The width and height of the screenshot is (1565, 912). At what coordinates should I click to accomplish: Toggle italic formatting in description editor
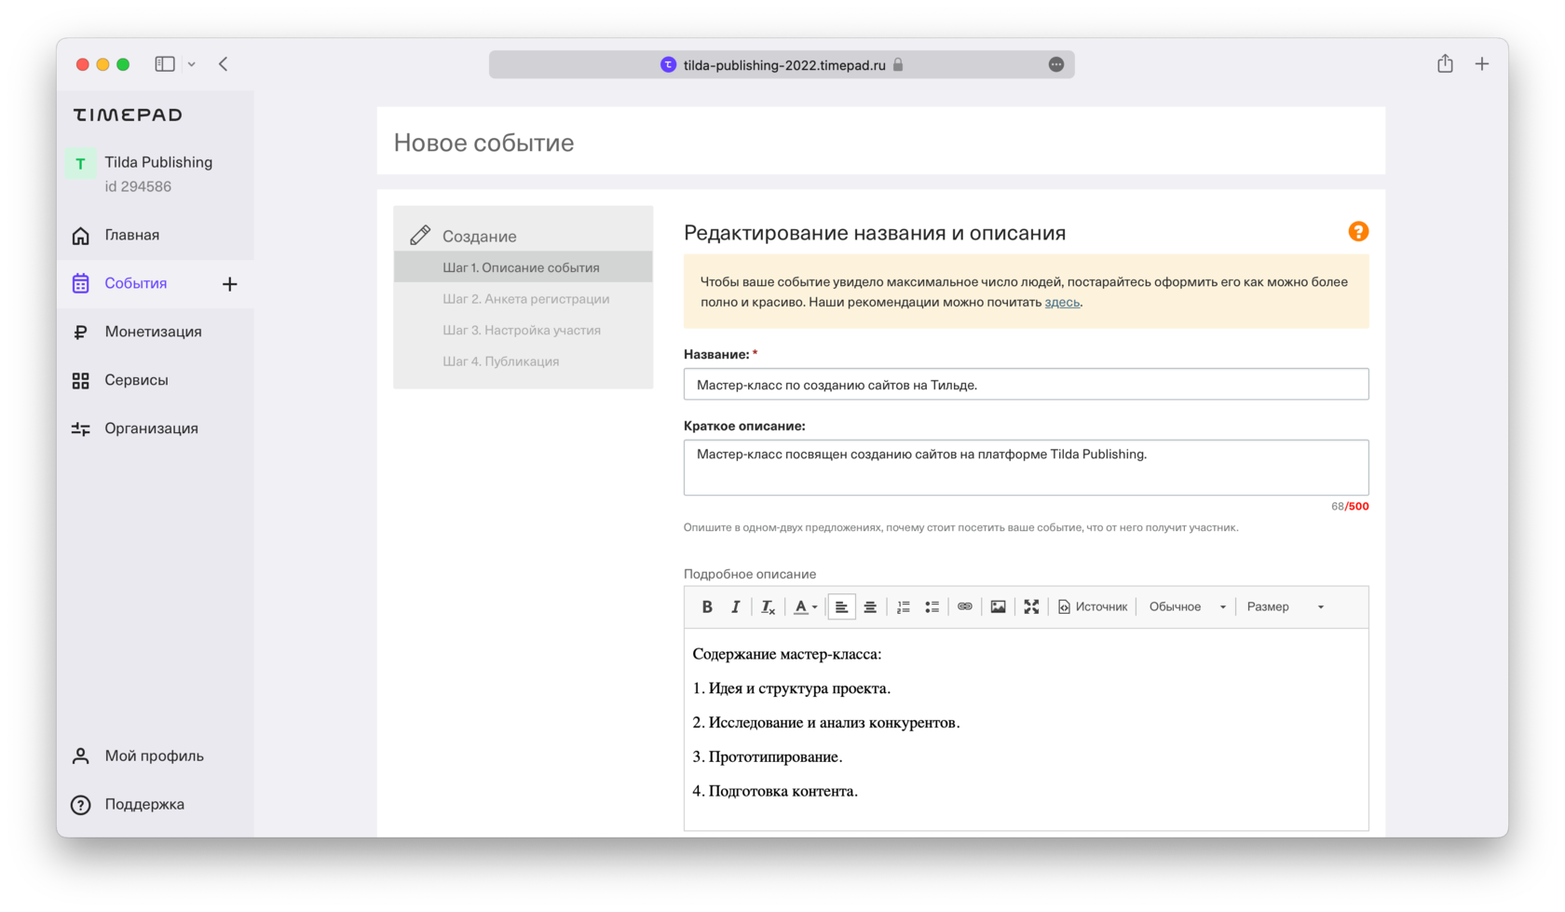click(x=735, y=606)
